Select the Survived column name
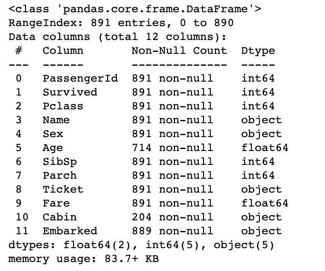 pos(70,92)
